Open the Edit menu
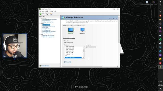This screenshot has width=163, height=91. (x=43, y=11)
